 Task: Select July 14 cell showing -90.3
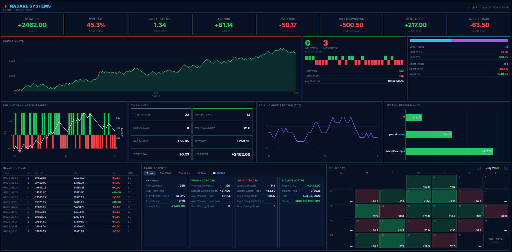(393, 211)
